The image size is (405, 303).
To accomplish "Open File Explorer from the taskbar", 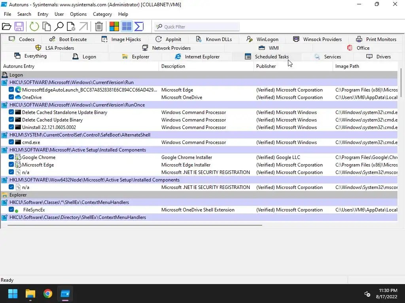I will (x=30, y=294).
